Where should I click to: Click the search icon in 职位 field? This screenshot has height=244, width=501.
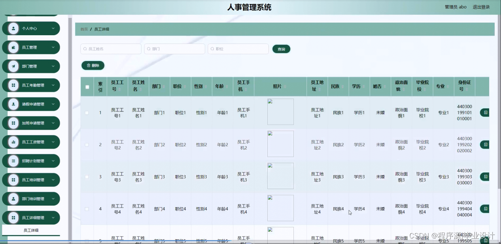212,49
